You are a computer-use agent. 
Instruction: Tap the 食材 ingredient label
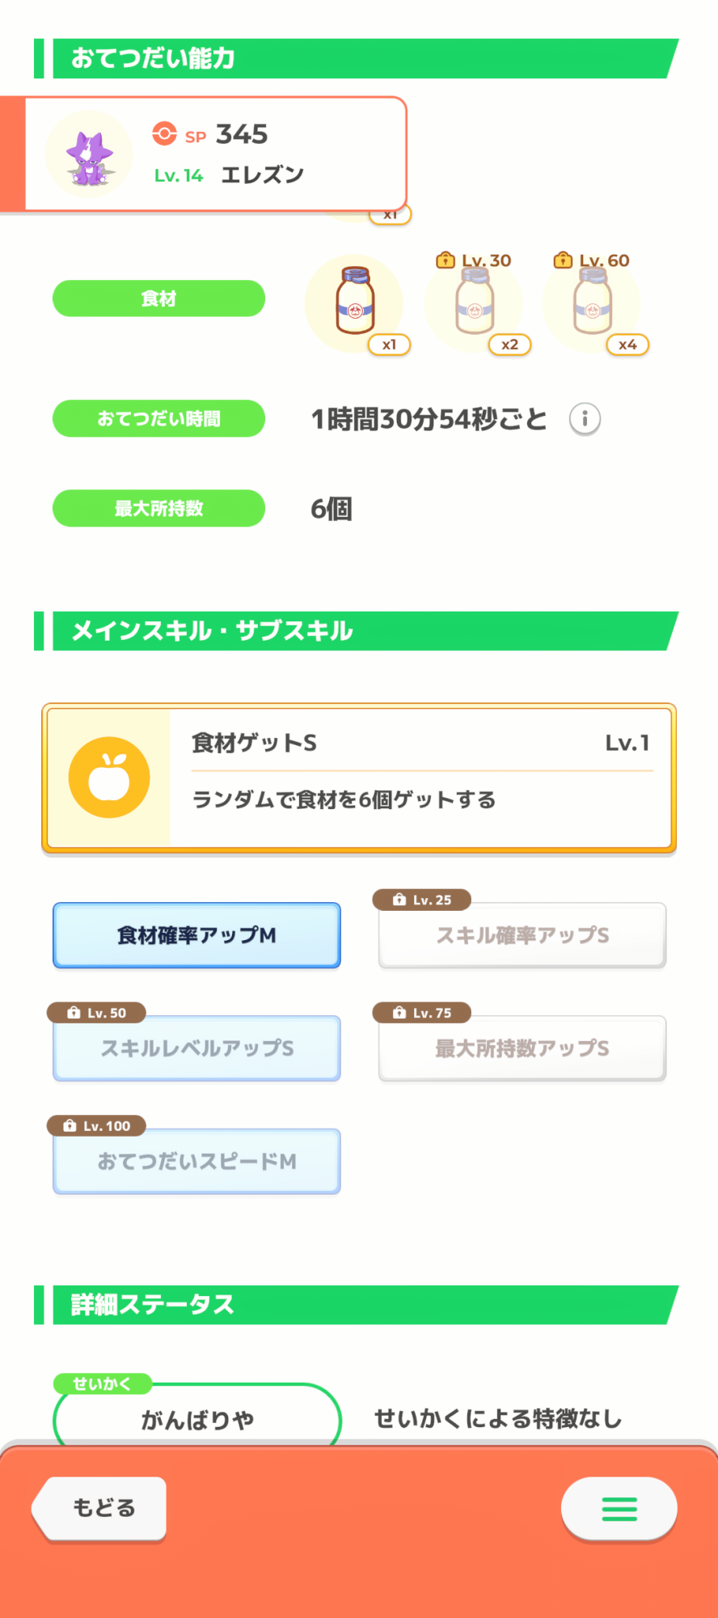(x=158, y=299)
